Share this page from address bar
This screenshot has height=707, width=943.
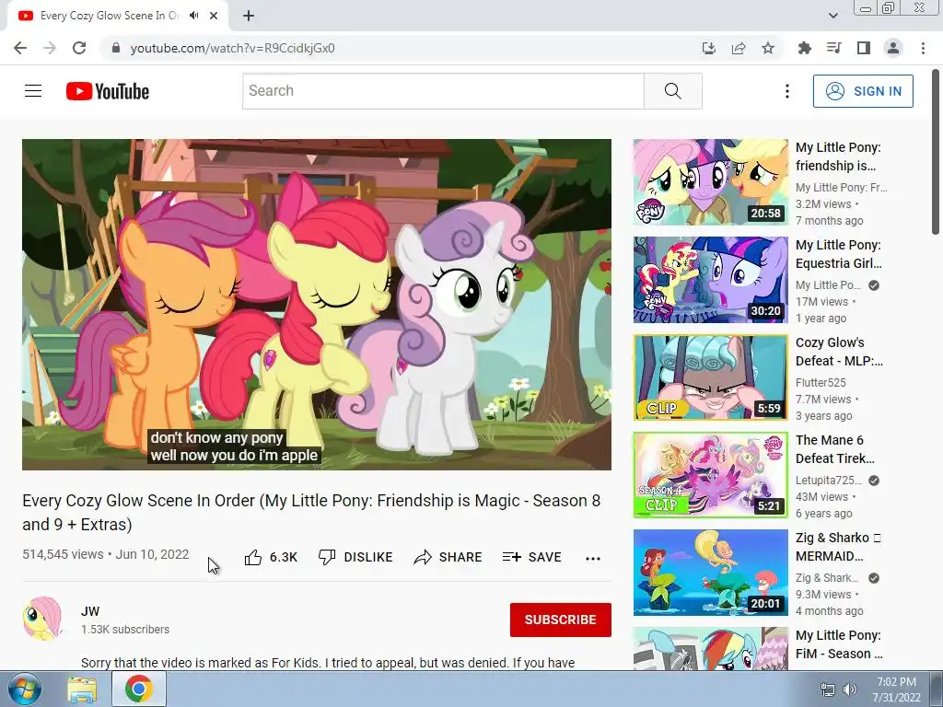click(x=739, y=48)
